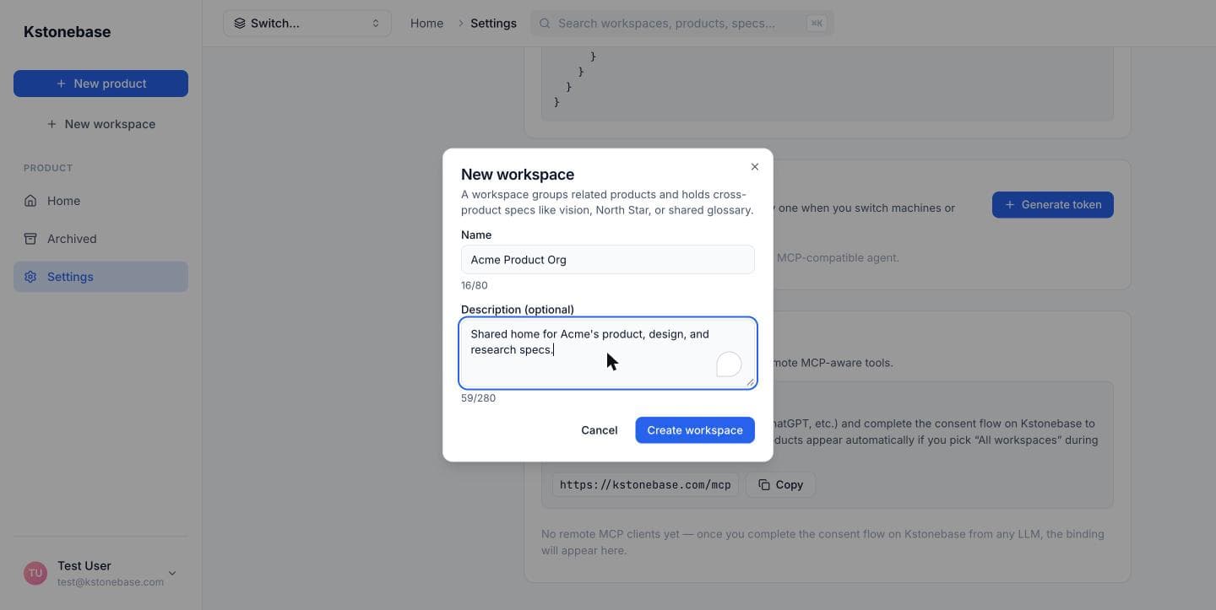This screenshot has height=610, width=1216.
Task: Click the Kstonebase logo text
Action: [68, 32]
